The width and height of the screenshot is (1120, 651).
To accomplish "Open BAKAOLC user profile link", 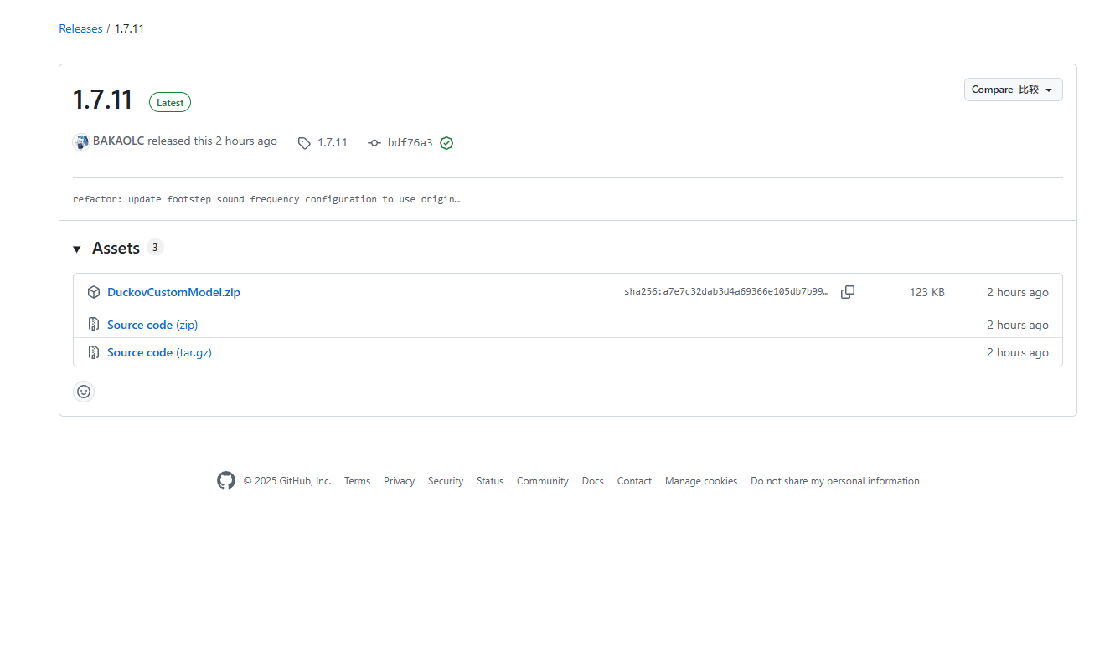I will (118, 141).
